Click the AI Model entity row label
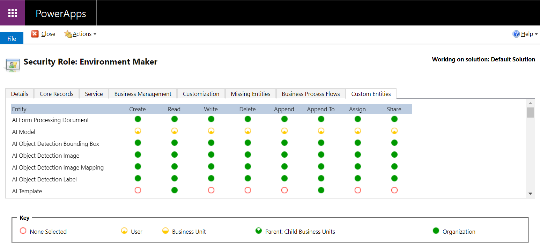Viewport: 540px width, 247px height. pos(24,132)
